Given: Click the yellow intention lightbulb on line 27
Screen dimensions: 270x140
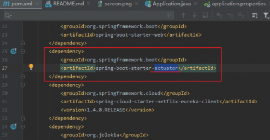Looking at the screenshot, I should [31, 67].
